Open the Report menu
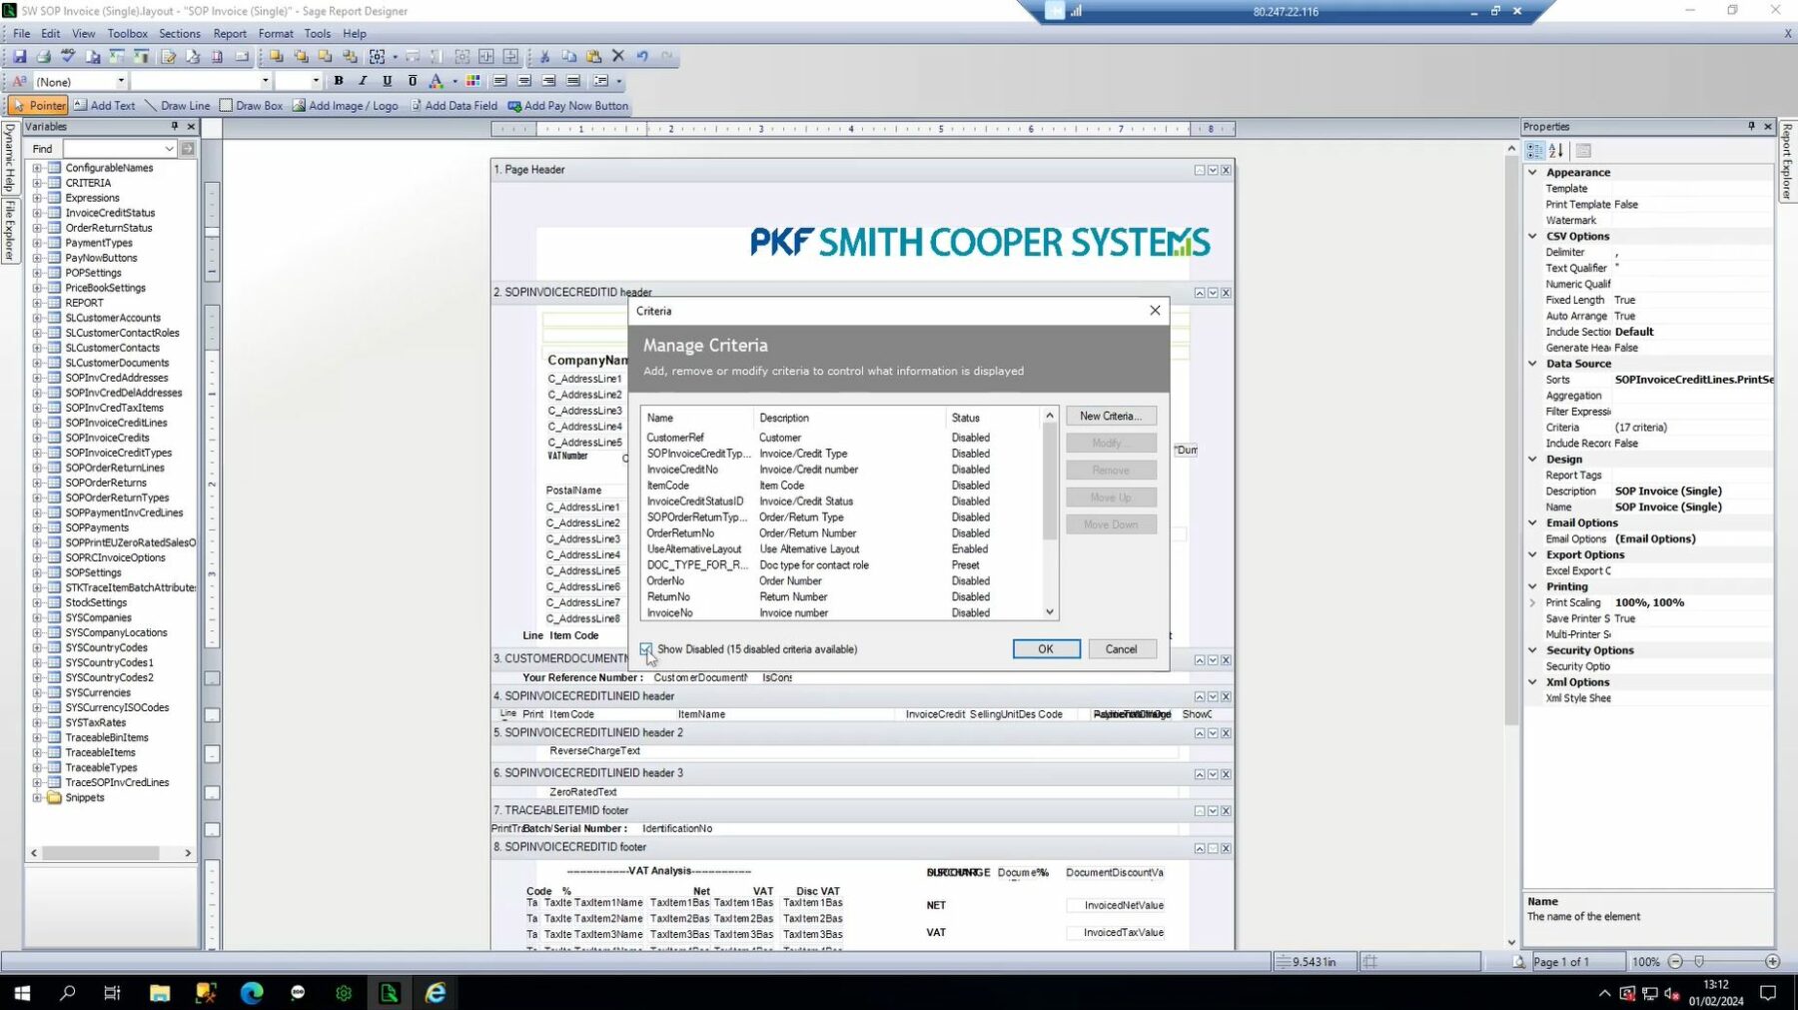This screenshot has width=1798, height=1010. [230, 33]
